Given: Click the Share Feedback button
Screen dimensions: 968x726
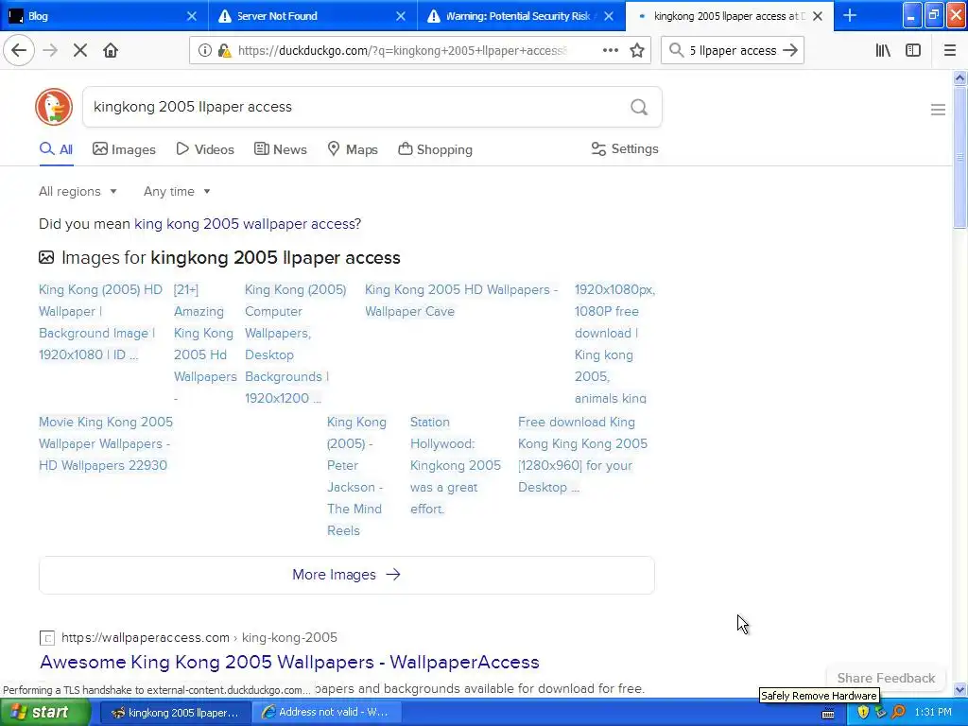Looking at the screenshot, I should [886, 678].
